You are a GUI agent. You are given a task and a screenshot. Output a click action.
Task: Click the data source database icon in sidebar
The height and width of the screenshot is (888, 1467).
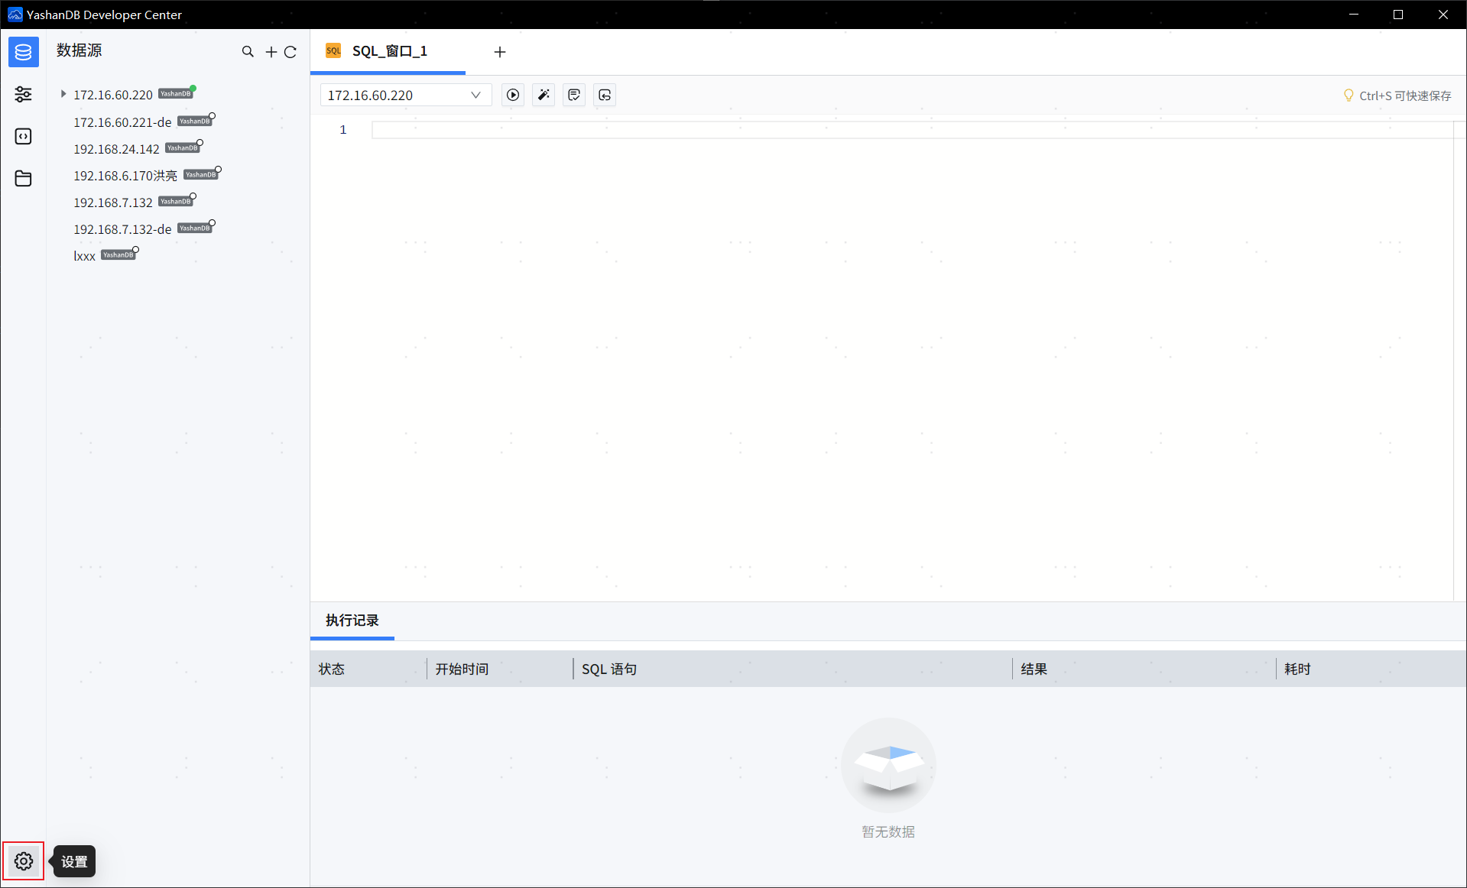[23, 52]
